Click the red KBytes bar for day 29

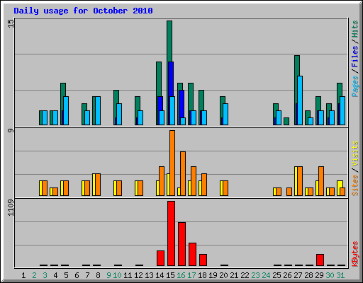tap(320, 260)
